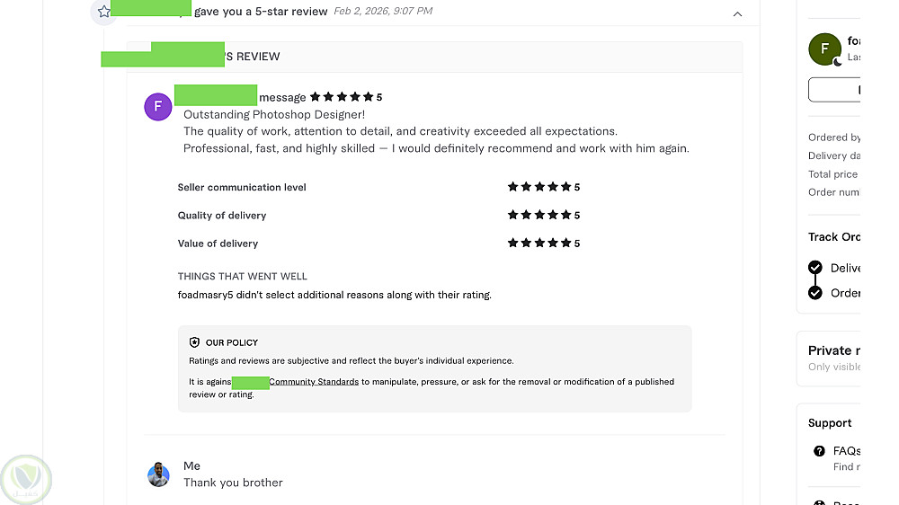The height and width of the screenshot is (505, 899).
Task: Open the FAQs support link
Action: pyautogui.click(x=847, y=451)
